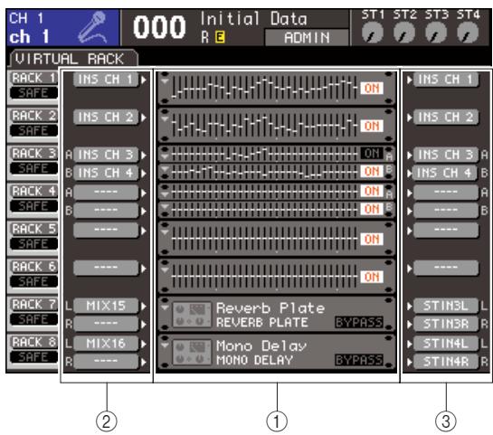Select the RACK 7 label button
This screenshot has width=493, height=435.
tap(33, 304)
